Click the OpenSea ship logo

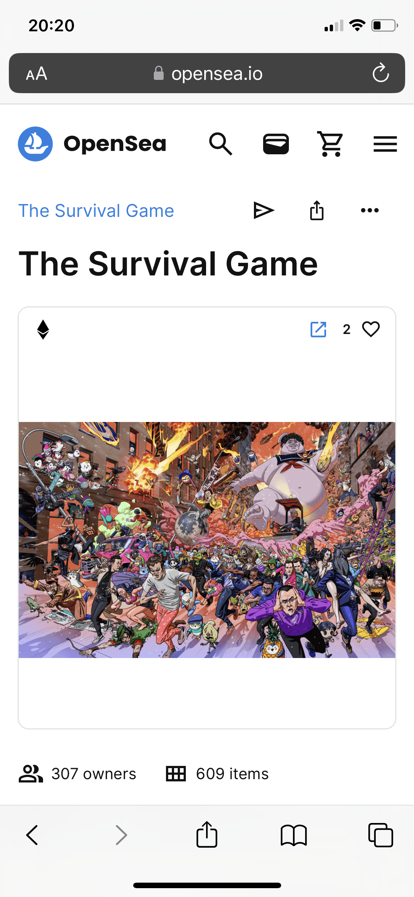(35, 144)
